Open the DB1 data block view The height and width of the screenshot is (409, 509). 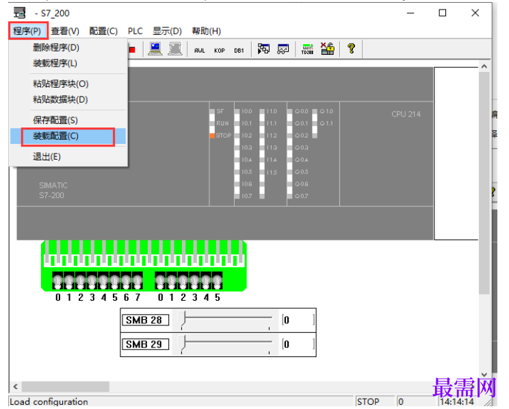(x=239, y=51)
